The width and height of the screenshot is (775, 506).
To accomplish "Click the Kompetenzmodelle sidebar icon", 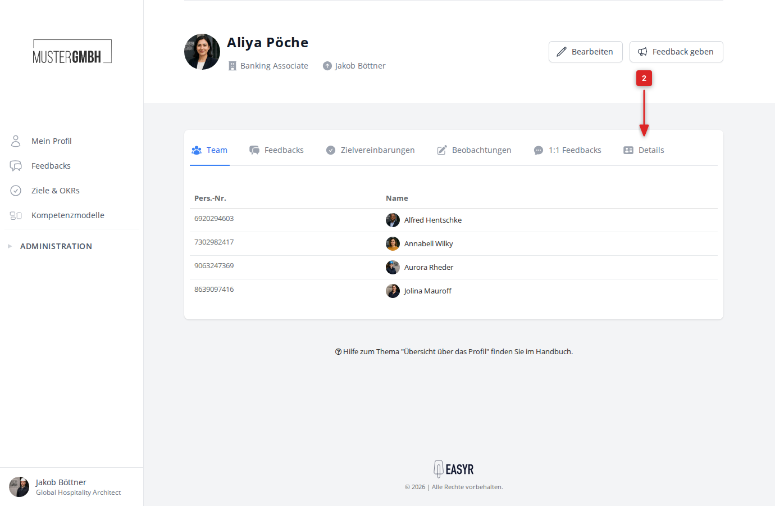I will point(16,215).
